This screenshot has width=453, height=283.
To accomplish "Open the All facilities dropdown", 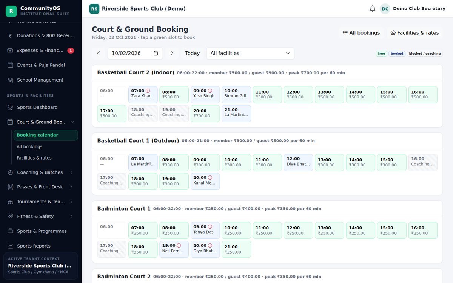I will (250, 53).
